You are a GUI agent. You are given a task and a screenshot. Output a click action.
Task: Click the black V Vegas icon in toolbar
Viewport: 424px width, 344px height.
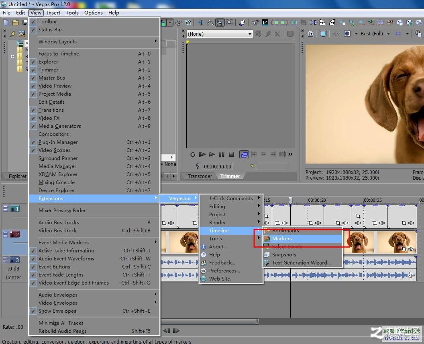pyautogui.click(x=265, y=23)
